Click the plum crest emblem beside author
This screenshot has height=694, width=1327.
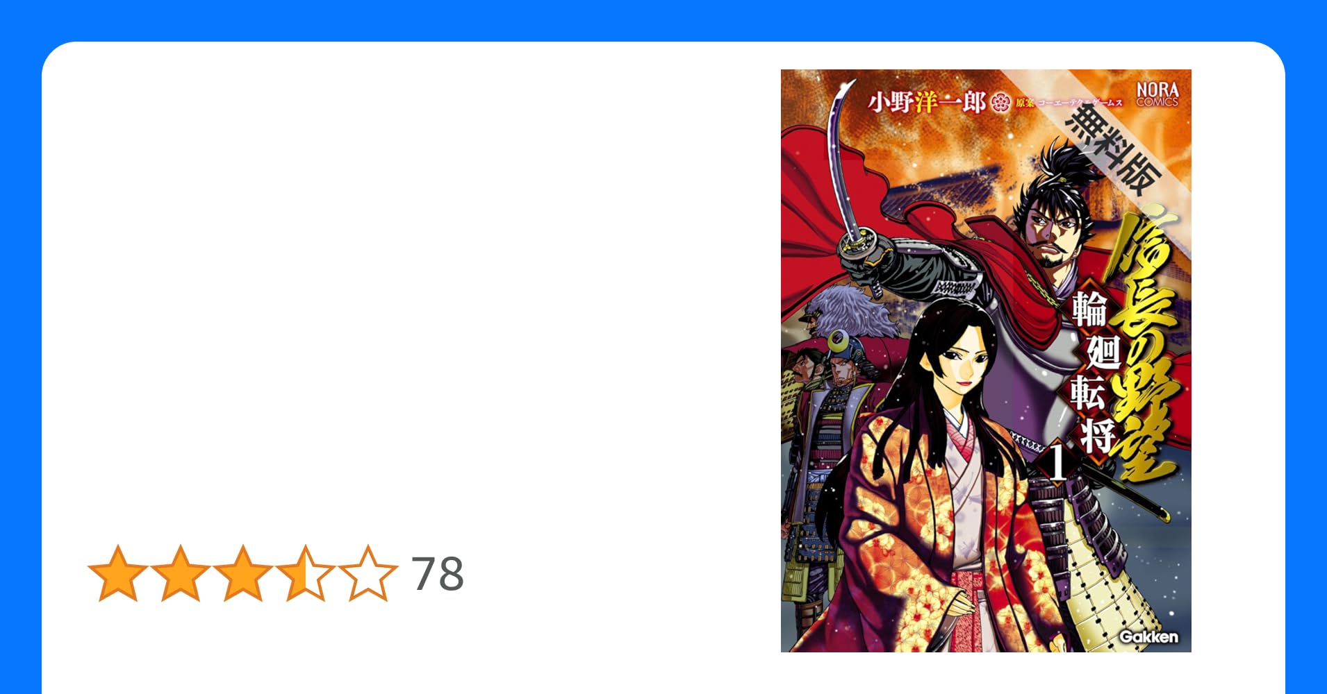(x=1000, y=103)
